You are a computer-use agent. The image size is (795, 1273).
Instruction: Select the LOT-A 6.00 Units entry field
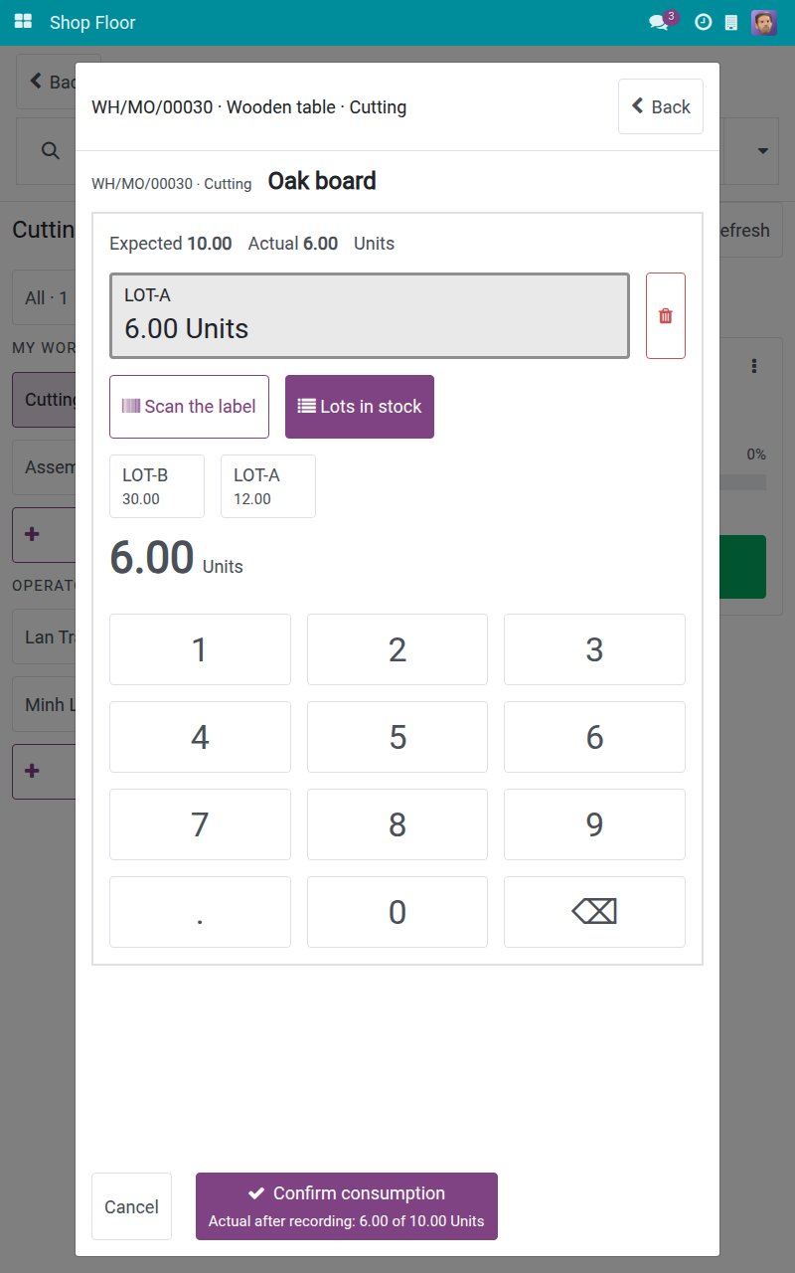click(x=370, y=315)
